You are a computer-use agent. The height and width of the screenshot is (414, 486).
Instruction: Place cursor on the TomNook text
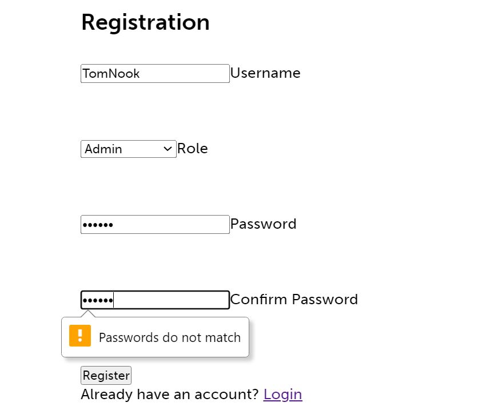111,74
